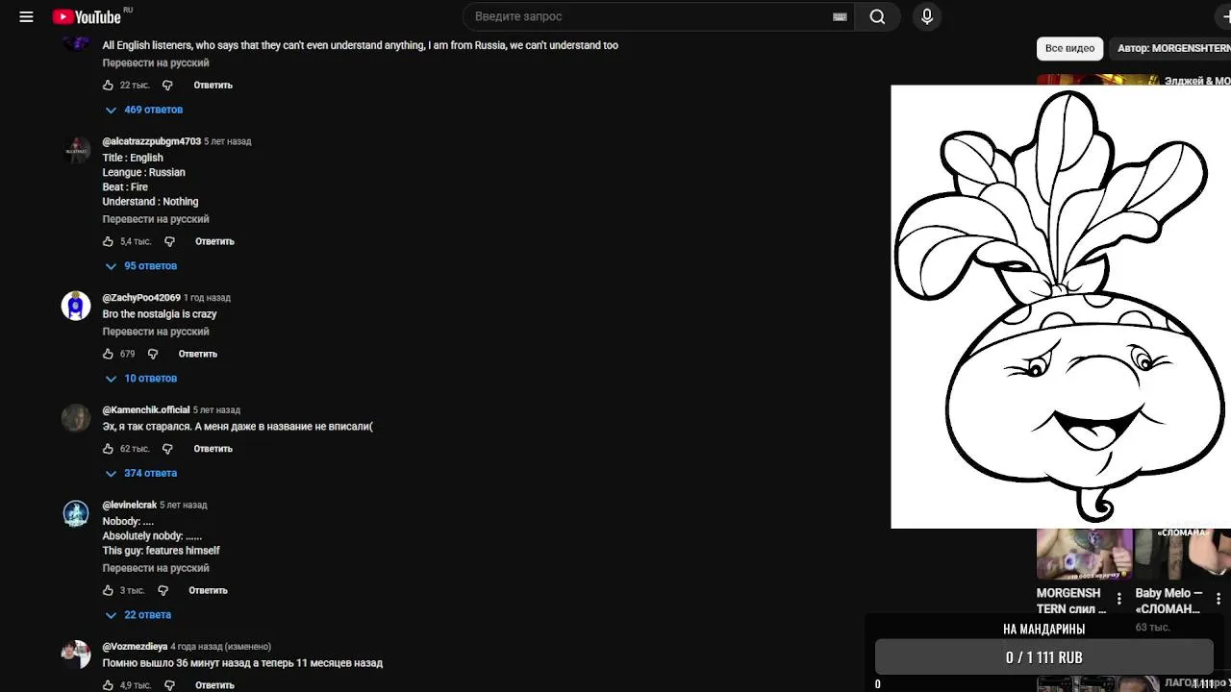This screenshot has width=1231, height=692.
Task: Open @levinelcrak channel link
Action: [130, 506]
